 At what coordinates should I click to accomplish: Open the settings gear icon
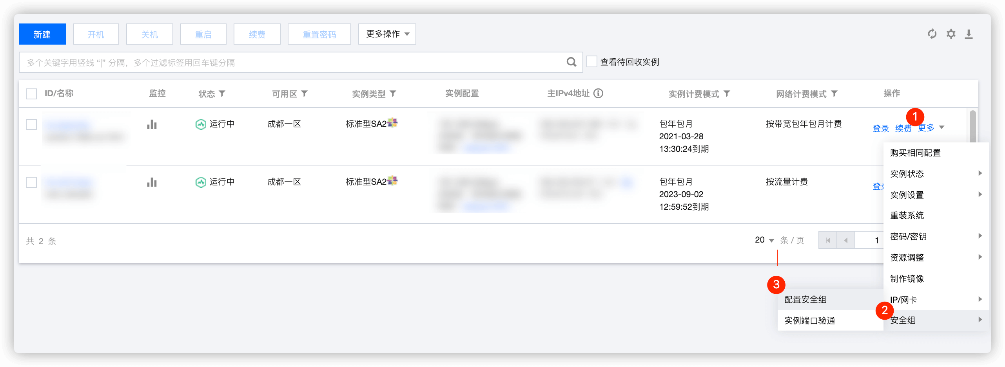click(951, 34)
